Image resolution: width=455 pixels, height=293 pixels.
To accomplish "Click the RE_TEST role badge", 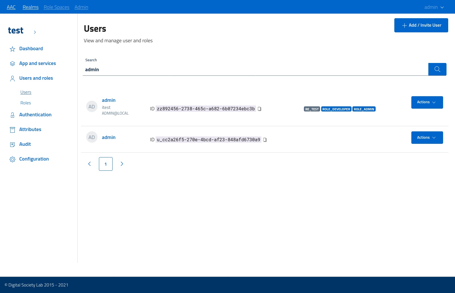I will coord(312,109).
